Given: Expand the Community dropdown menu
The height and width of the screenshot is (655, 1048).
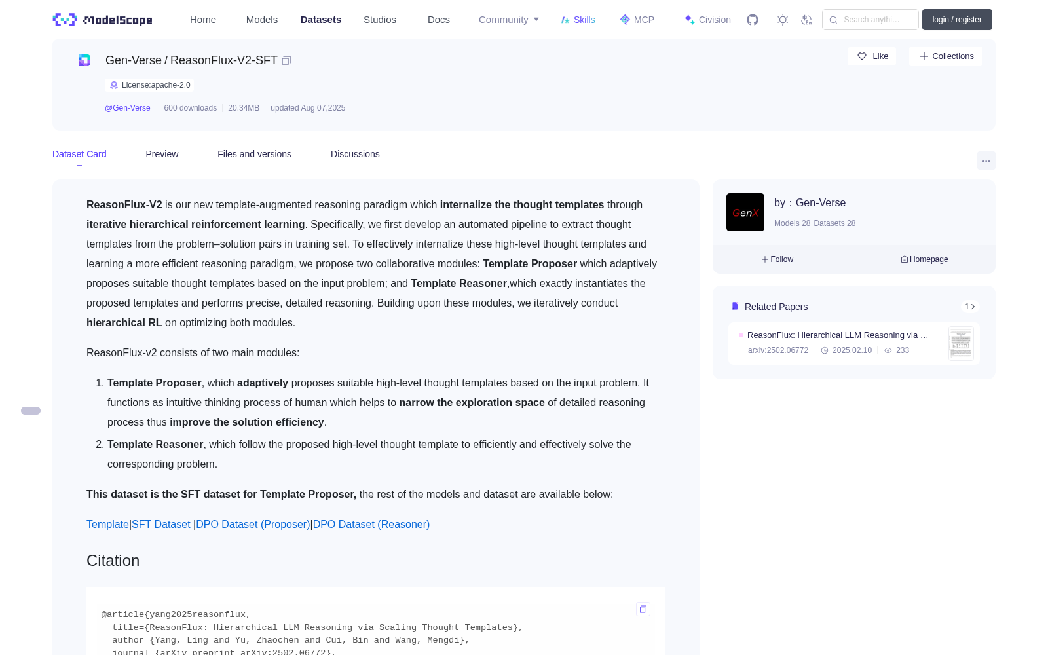Looking at the screenshot, I should pyautogui.click(x=509, y=20).
